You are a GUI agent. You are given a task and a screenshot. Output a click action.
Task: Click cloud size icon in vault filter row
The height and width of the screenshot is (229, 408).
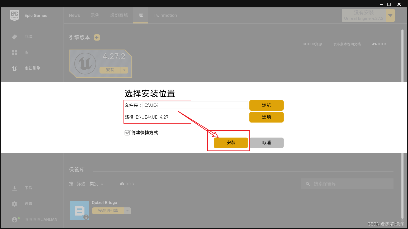click(122, 184)
